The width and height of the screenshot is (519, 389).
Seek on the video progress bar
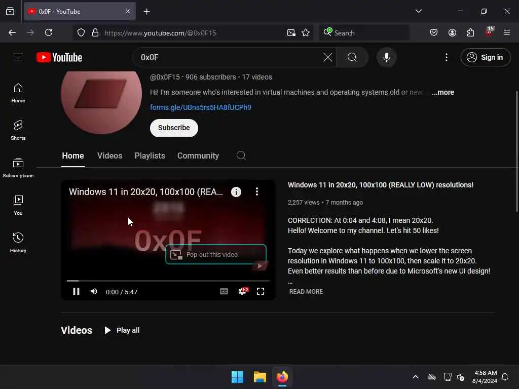click(x=168, y=281)
